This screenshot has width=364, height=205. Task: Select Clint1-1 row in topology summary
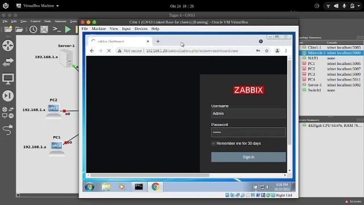tap(331, 47)
